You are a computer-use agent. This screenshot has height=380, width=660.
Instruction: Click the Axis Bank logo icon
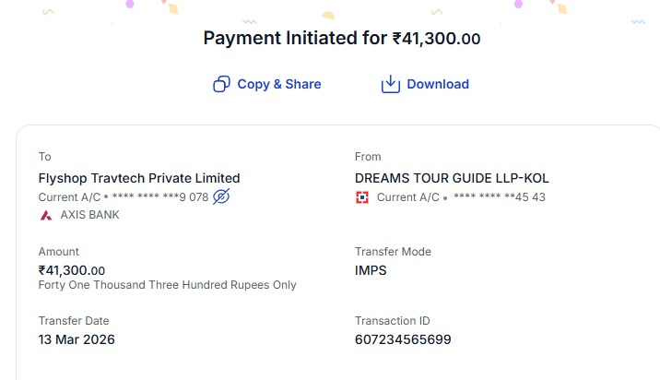pos(45,215)
